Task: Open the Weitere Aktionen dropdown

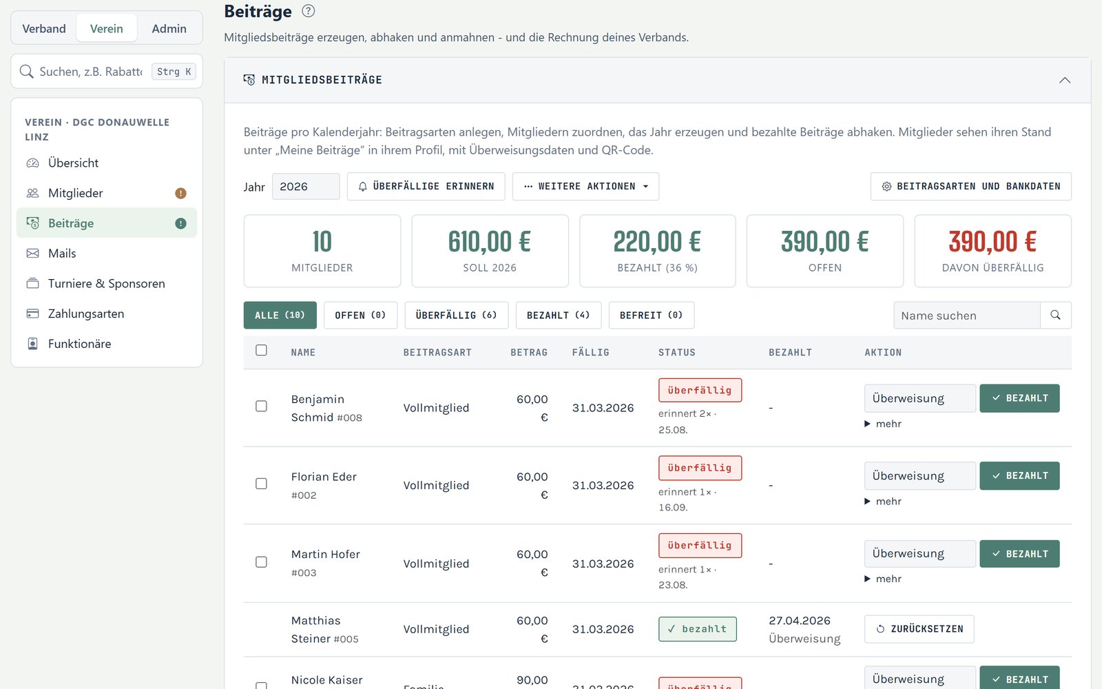Action: 585,187
